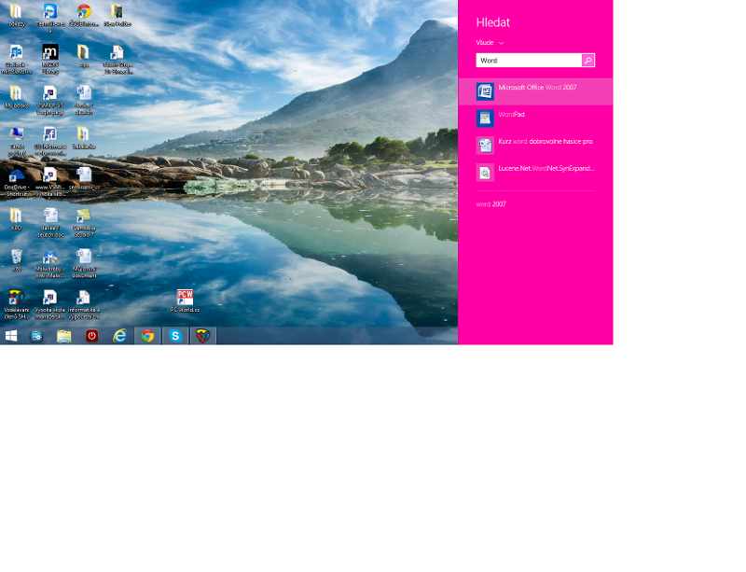Click the magnifier search button

click(x=588, y=60)
